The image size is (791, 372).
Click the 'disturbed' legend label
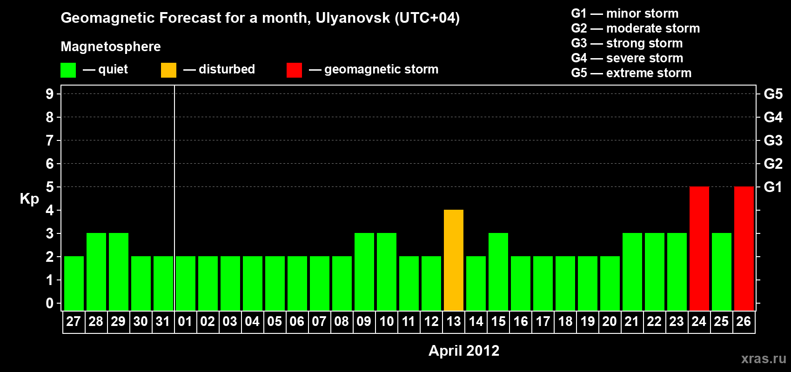[x=227, y=69]
